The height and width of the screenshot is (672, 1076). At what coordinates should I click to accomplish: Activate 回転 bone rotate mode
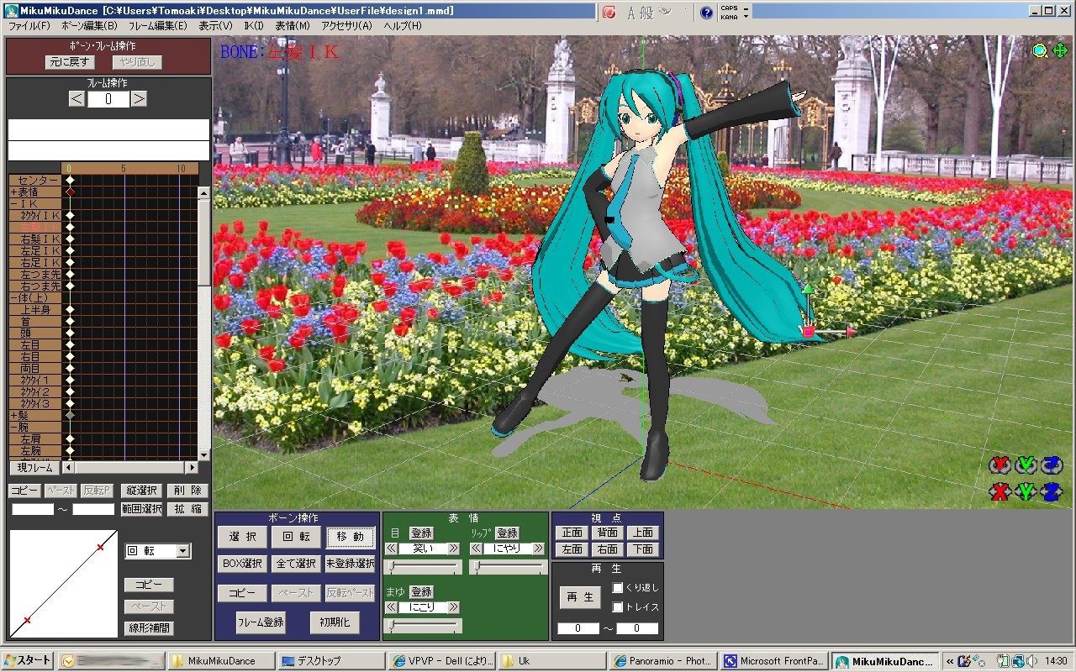[297, 538]
